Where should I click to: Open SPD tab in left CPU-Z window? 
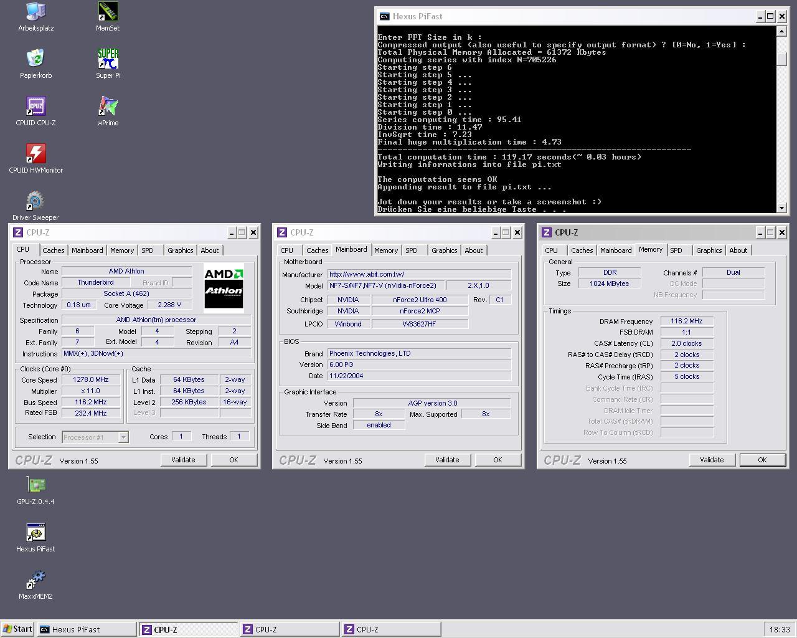coord(148,250)
